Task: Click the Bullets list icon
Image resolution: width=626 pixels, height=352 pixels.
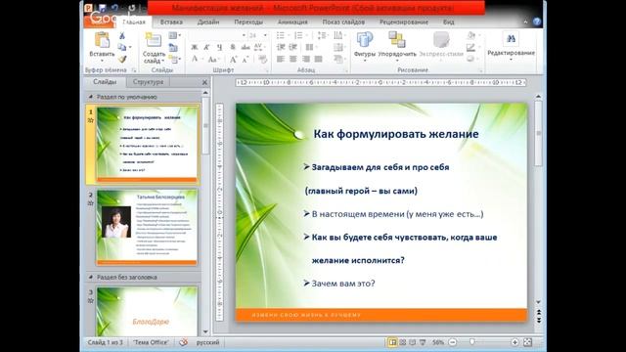Action: (x=281, y=35)
